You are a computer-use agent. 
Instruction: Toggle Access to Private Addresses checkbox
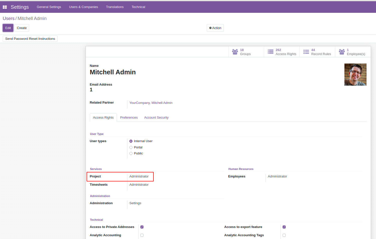tap(142, 227)
